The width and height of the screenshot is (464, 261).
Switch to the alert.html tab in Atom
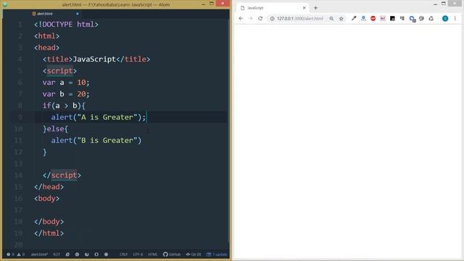pyautogui.click(x=44, y=14)
